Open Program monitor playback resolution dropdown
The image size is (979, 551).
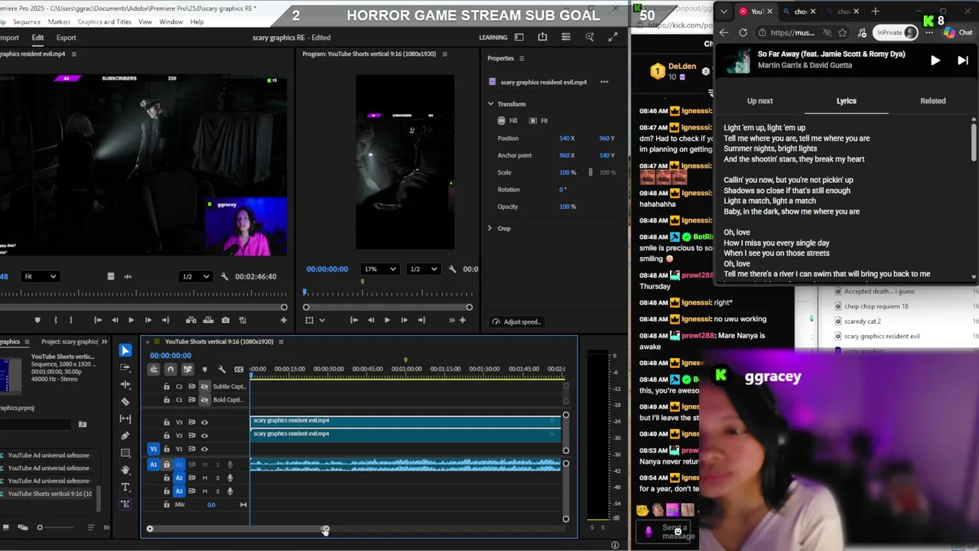click(423, 269)
